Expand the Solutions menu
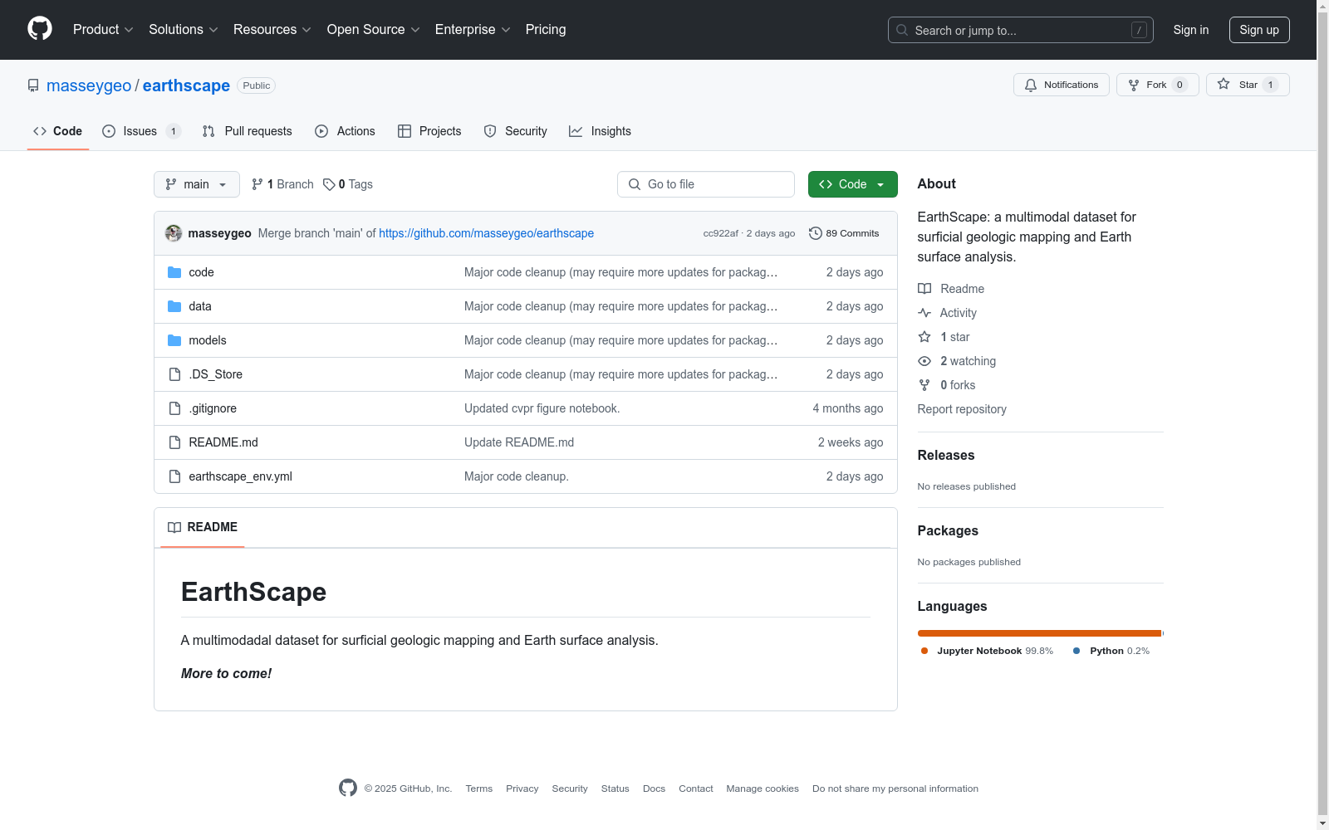This screenshot has height=830, width=1329. point(184,30)
